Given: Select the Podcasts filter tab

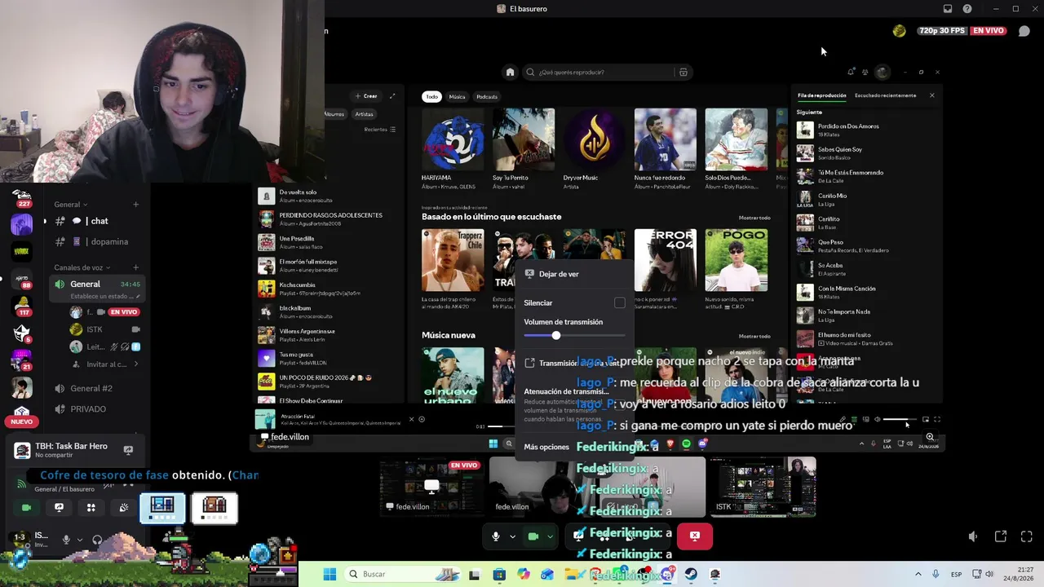Looking at the screenshot, I should 487,96.
